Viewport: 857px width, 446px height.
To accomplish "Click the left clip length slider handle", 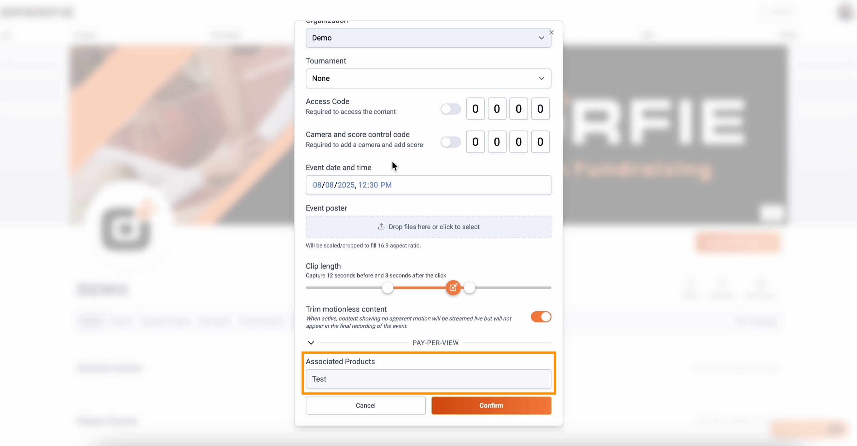I will pos(388,288).
